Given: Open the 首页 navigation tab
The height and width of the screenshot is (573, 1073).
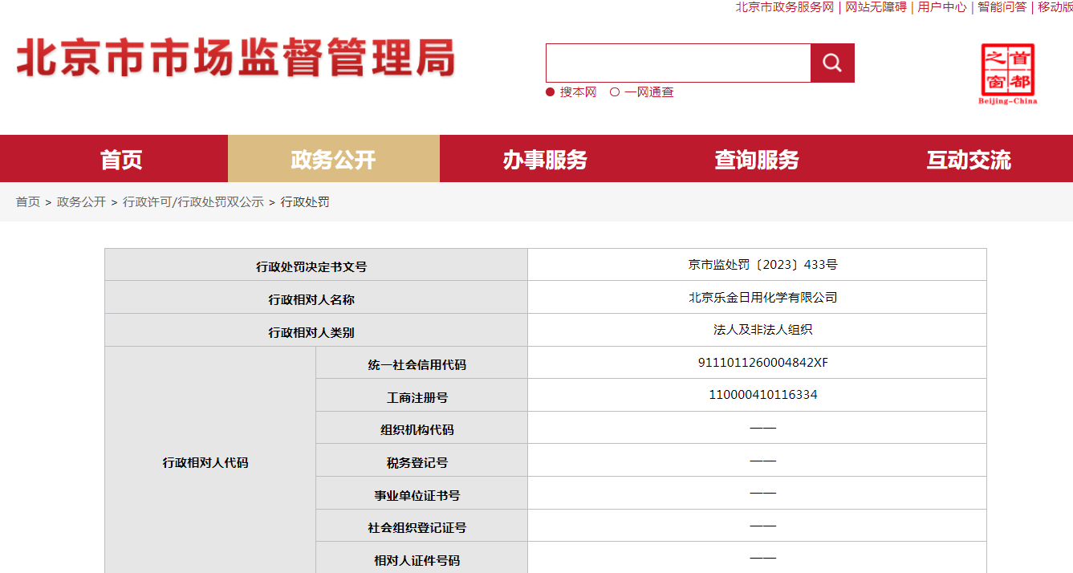Looking at the screenshot, I should point(122,159).
